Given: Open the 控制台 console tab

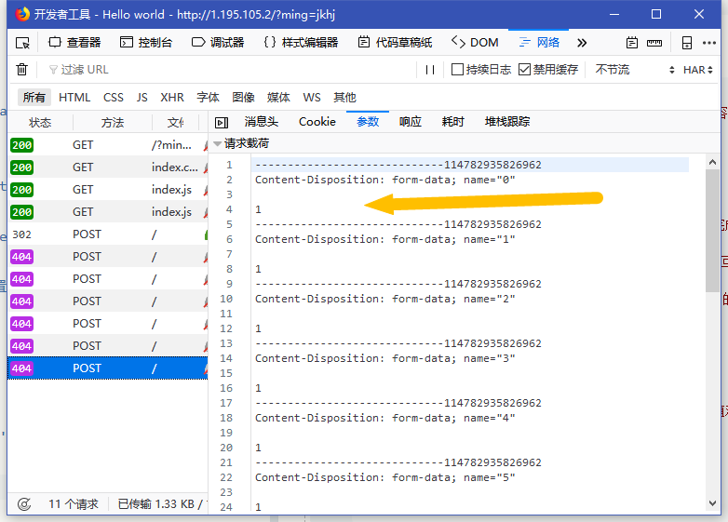Looking at the screenshot, I should pos(146,43).
